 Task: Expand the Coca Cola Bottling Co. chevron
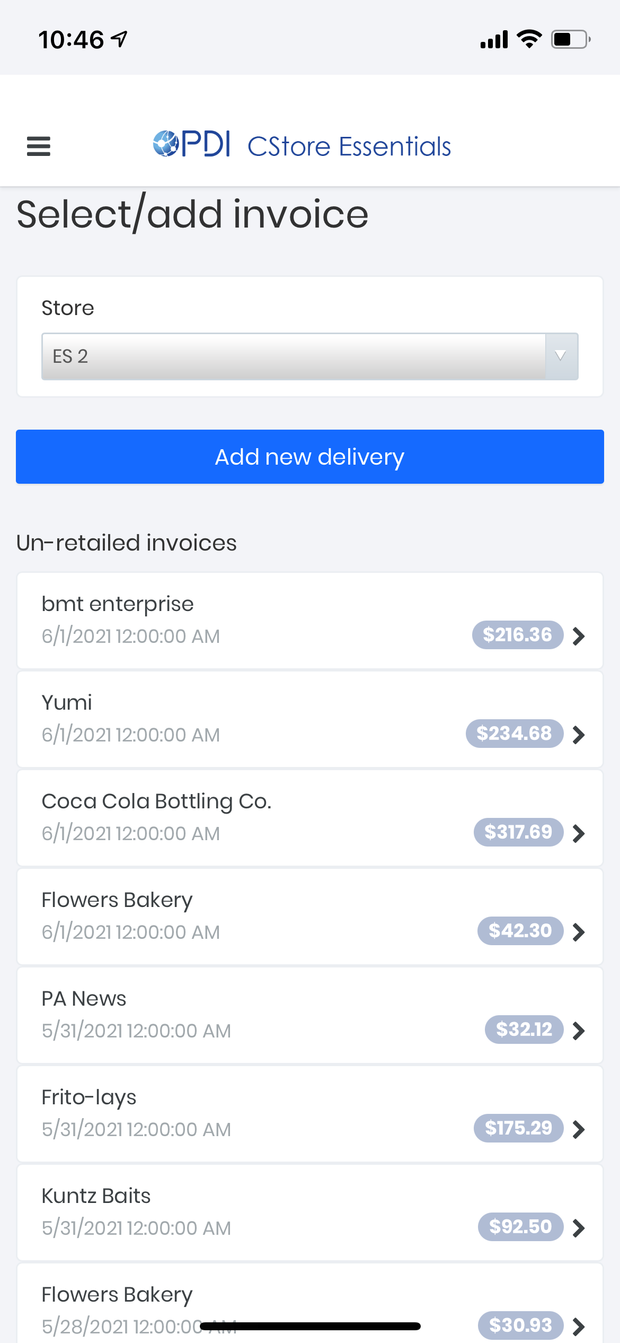coord(579,833)
